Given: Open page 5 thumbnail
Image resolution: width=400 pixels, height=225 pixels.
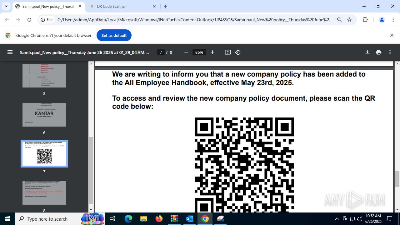Looking at the screenshot, I should (44, 76).
